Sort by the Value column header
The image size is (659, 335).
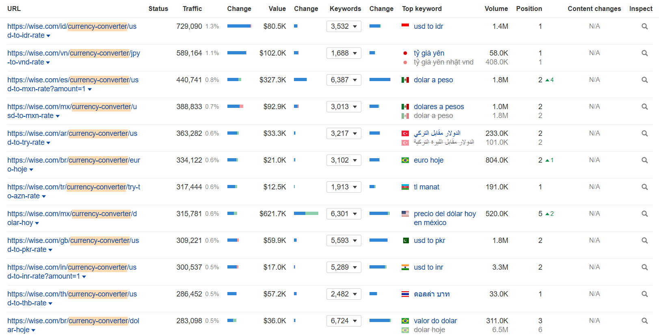tap(277, 9)
